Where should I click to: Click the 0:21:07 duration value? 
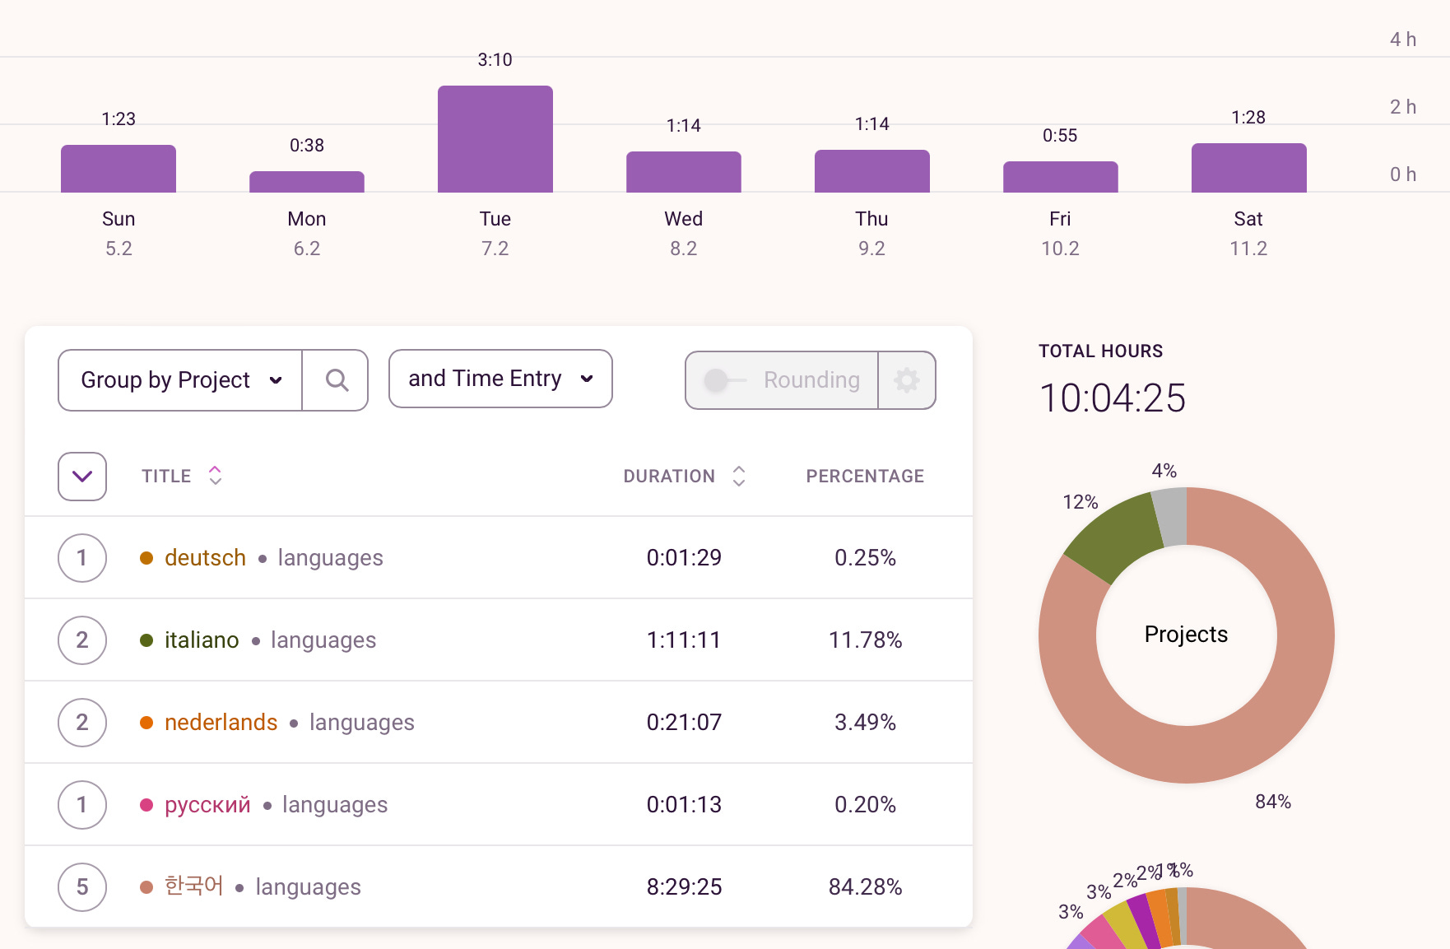684,723
